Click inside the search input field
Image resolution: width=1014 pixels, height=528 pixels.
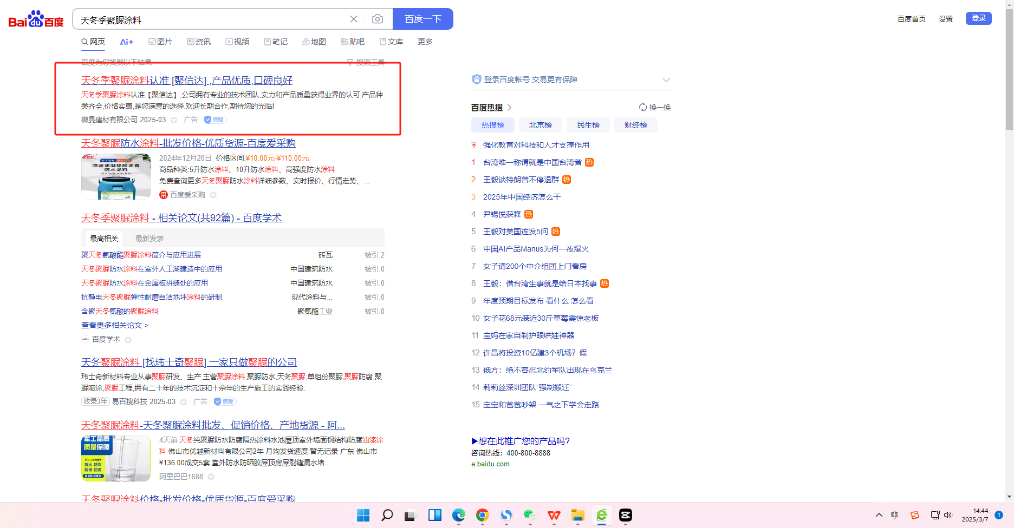point(211,19)
